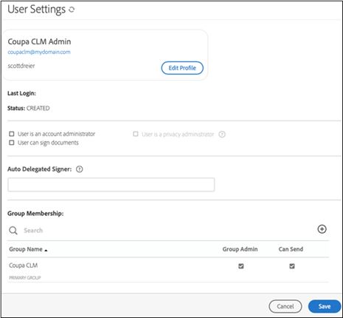Show help for privacy administrator option
Screen dimensions: 343x318
point(222,135)
